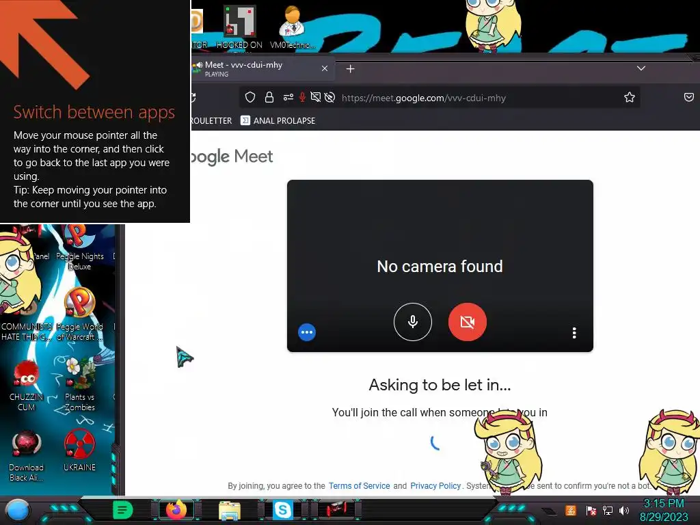This screenshot has width=700, height=525.
Task: Open the network tray icon
Action: pyautogui.click(x=608, y=510)
